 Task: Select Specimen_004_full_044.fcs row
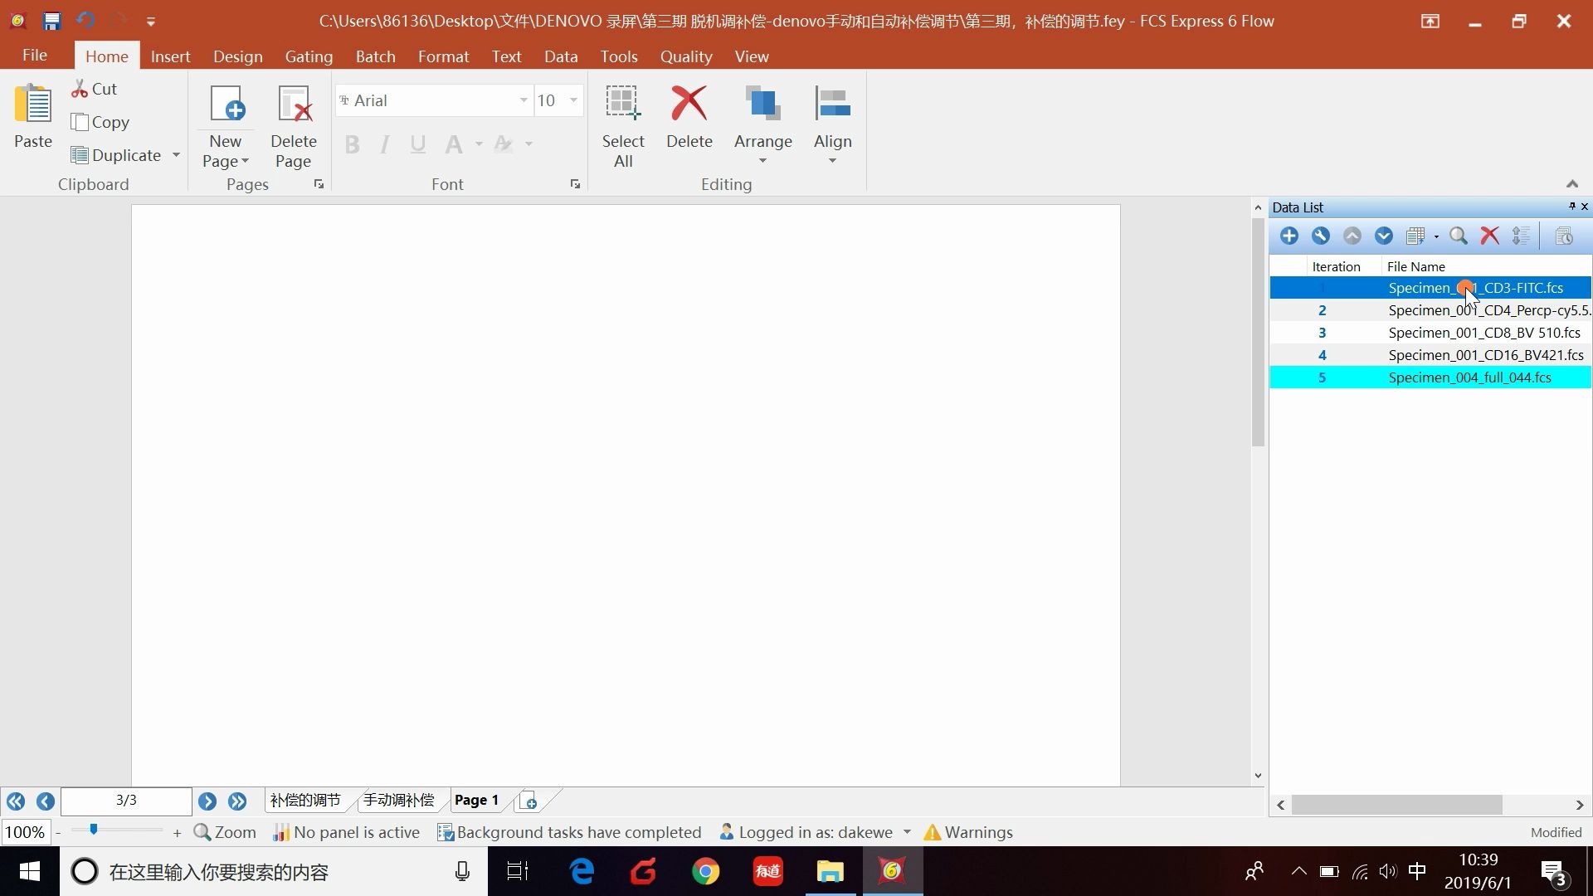(x=1430, y=377)
